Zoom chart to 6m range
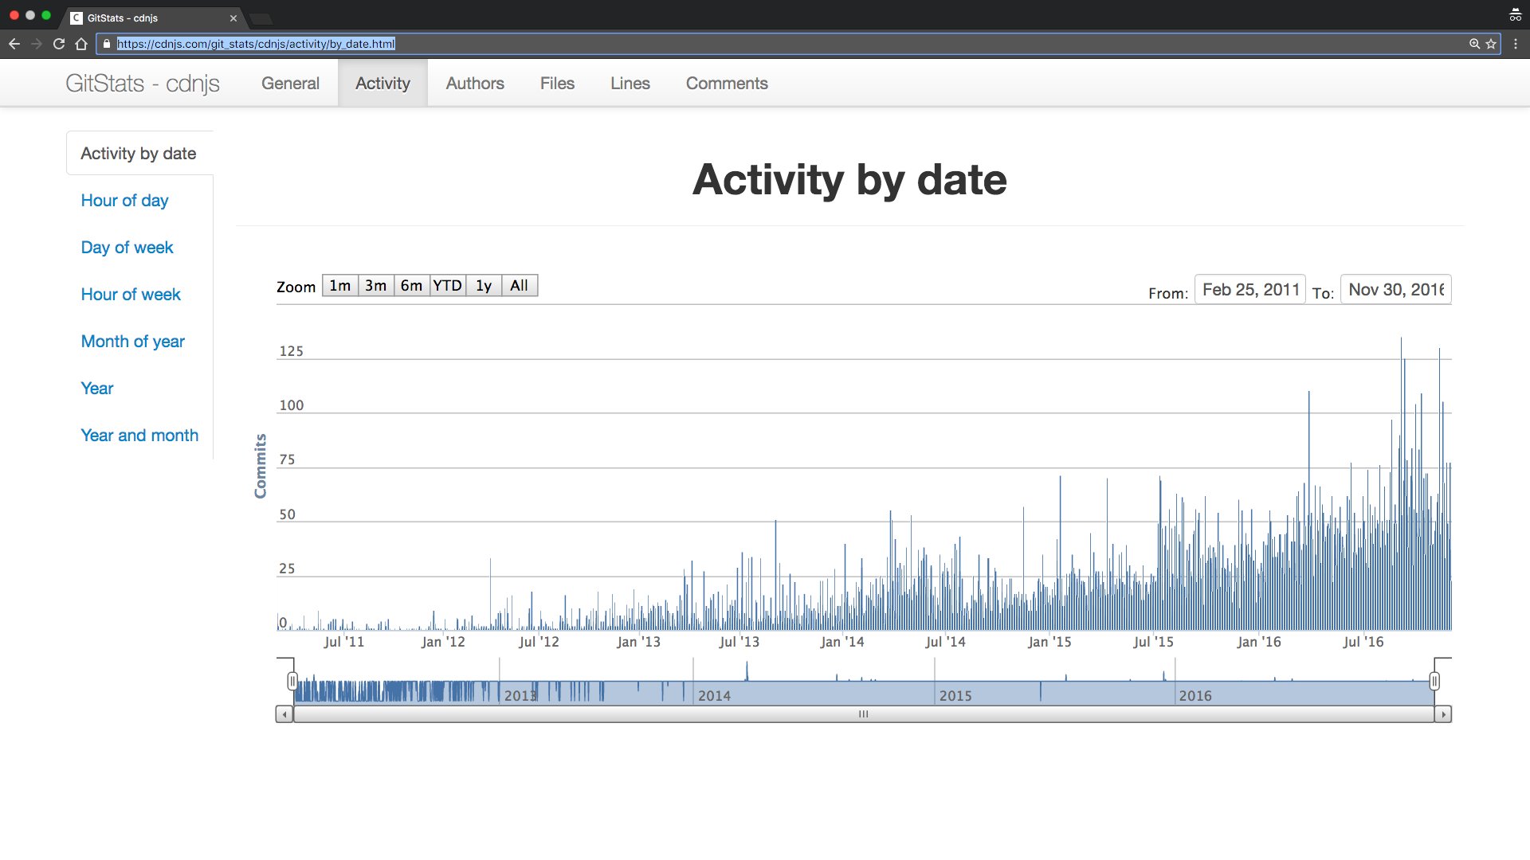The height and width of the screenshot is (860, 1530). coord(412,285)
